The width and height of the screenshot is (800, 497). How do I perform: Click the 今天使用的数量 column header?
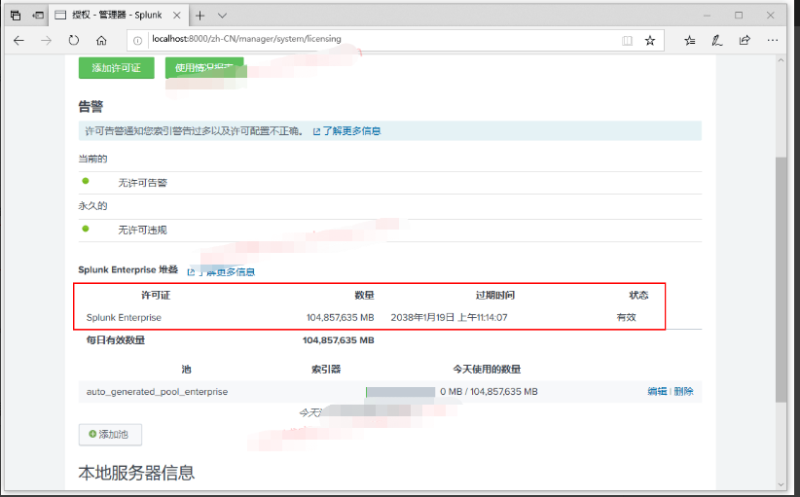[488, 369]
